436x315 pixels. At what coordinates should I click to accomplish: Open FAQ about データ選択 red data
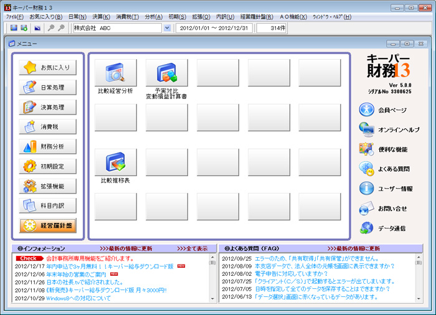316,297
